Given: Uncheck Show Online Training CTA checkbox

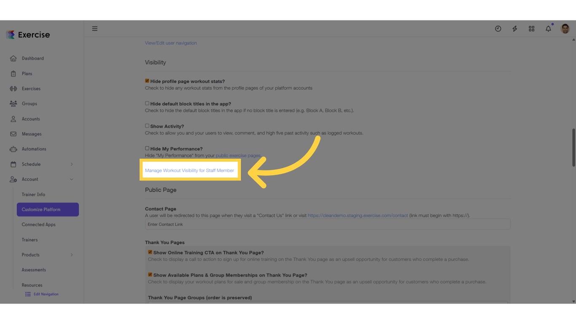Looking at the screenshot, I should point(150,252).
